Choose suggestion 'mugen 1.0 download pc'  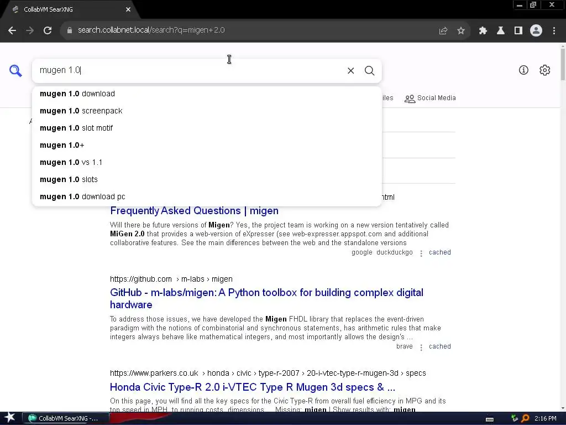pyautogui.click(x=207, y=196)
